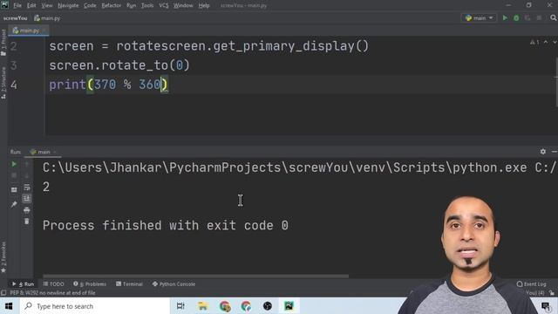Click the Windows taskbar search box
The image size is (558, 314).
tap(94, 306)
